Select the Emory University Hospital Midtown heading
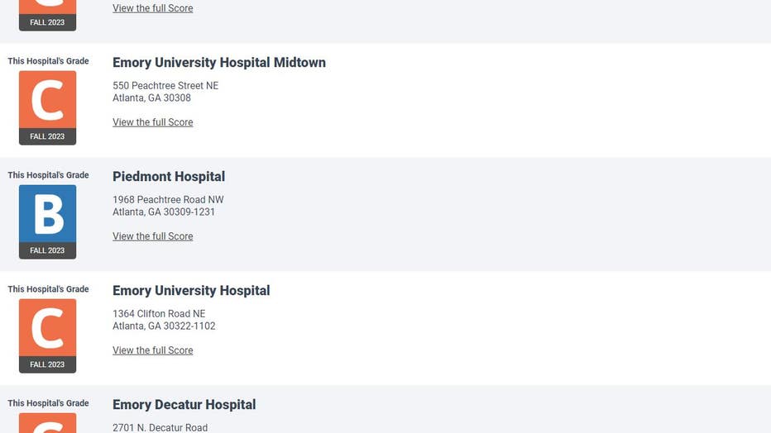Screen dimensions: 771x433 (x=219, y=62)
